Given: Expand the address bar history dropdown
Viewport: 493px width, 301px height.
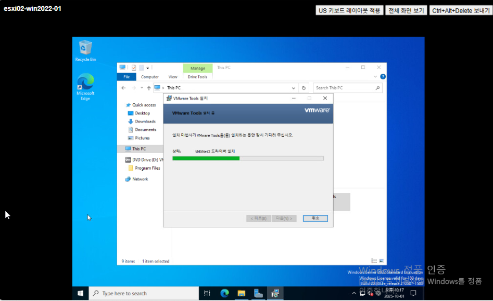Looking at the screenshot, I should (x=293, y=88).
